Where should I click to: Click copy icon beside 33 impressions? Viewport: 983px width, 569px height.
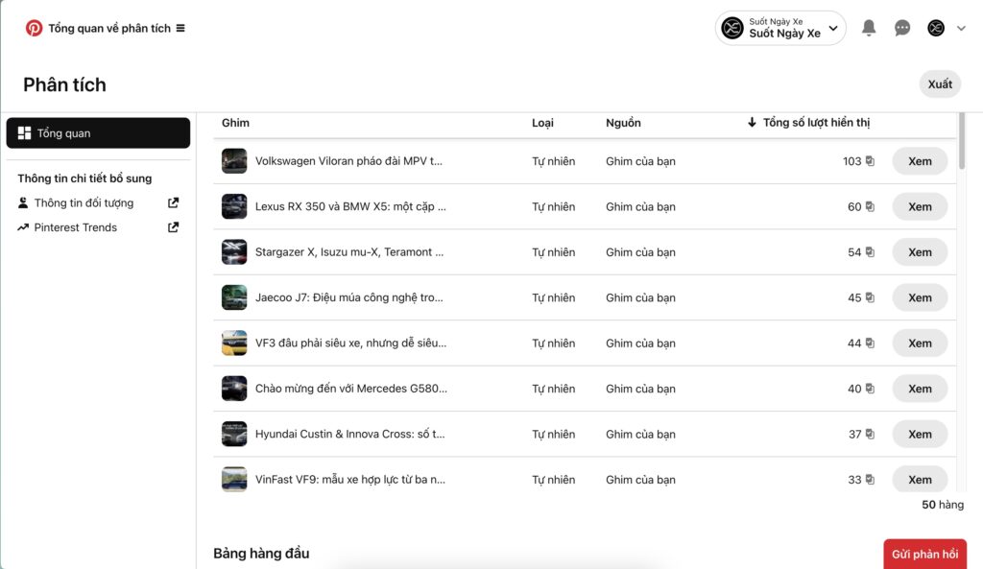(x=870, y=479)
